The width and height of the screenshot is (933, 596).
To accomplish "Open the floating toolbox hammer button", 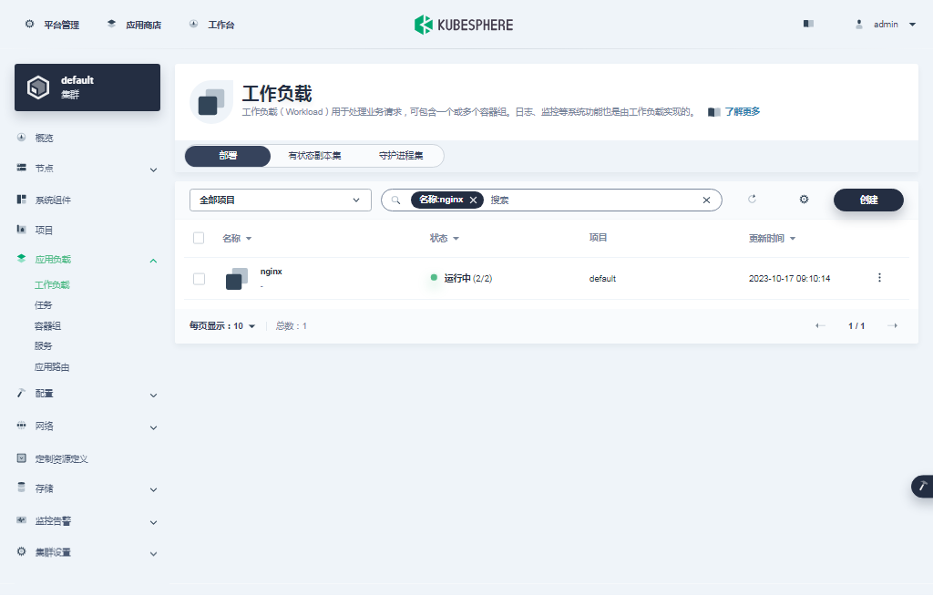I will point(922,487).
